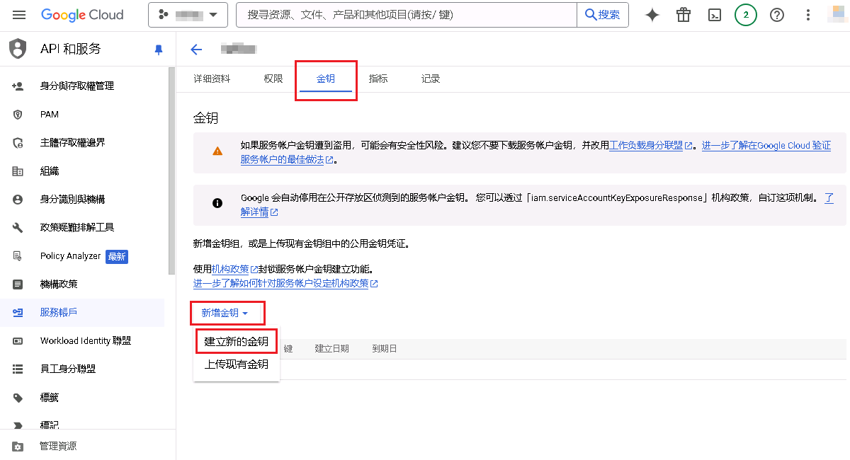This screenshot has width=850, height=460.
Task: Open 主體存取權邊界 in sidebar
Action: point(73,142)
